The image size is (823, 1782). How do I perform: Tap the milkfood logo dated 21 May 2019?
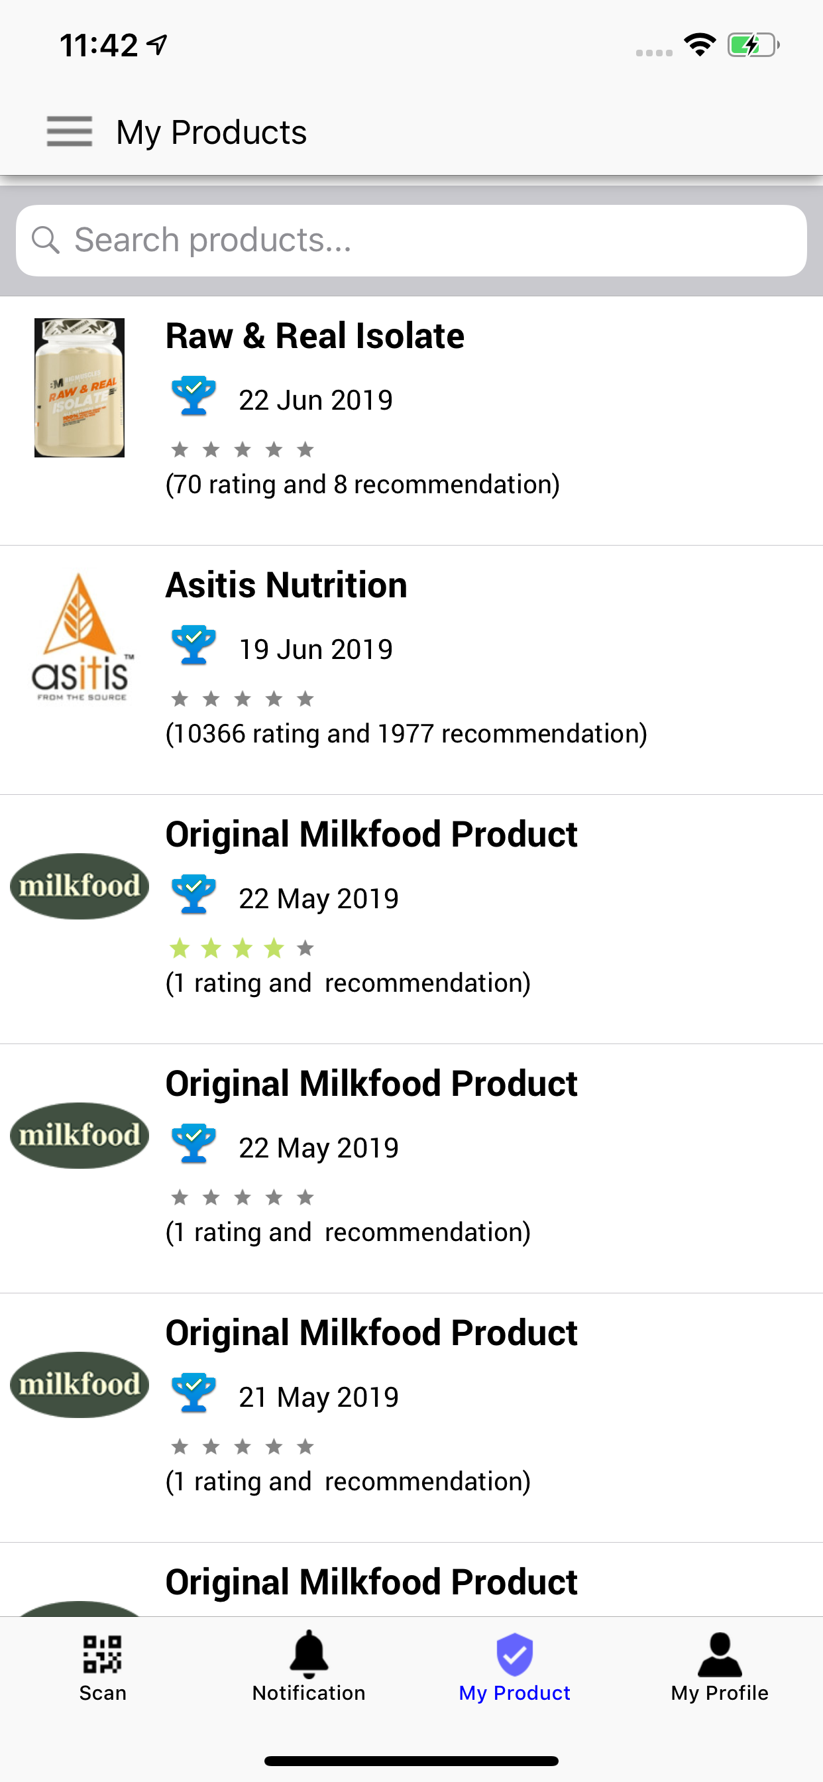(x=80, y=1384)
